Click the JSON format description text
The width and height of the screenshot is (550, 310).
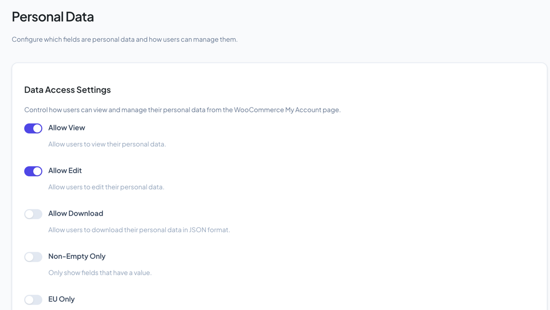pyautogui.click(x=139, y=230)
